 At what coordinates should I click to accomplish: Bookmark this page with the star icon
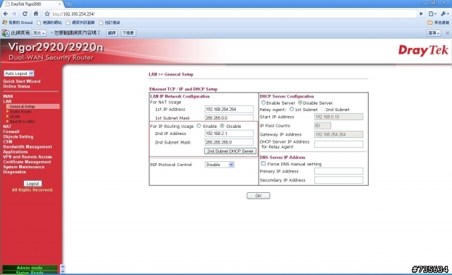click(47, 13)
